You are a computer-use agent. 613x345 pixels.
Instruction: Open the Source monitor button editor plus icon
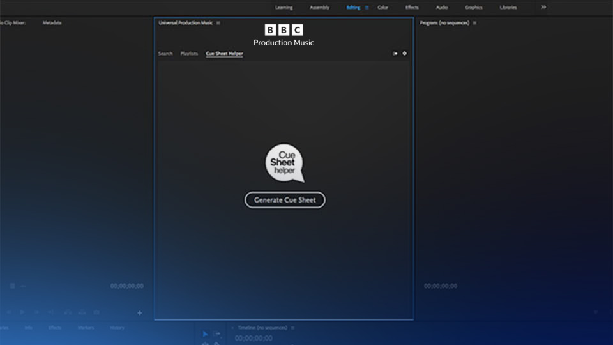click(x=140, y=313)
